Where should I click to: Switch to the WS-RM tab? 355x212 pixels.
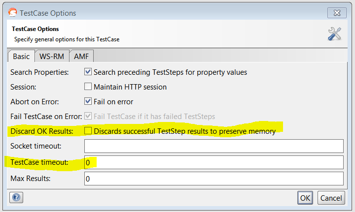click(52, 57)
